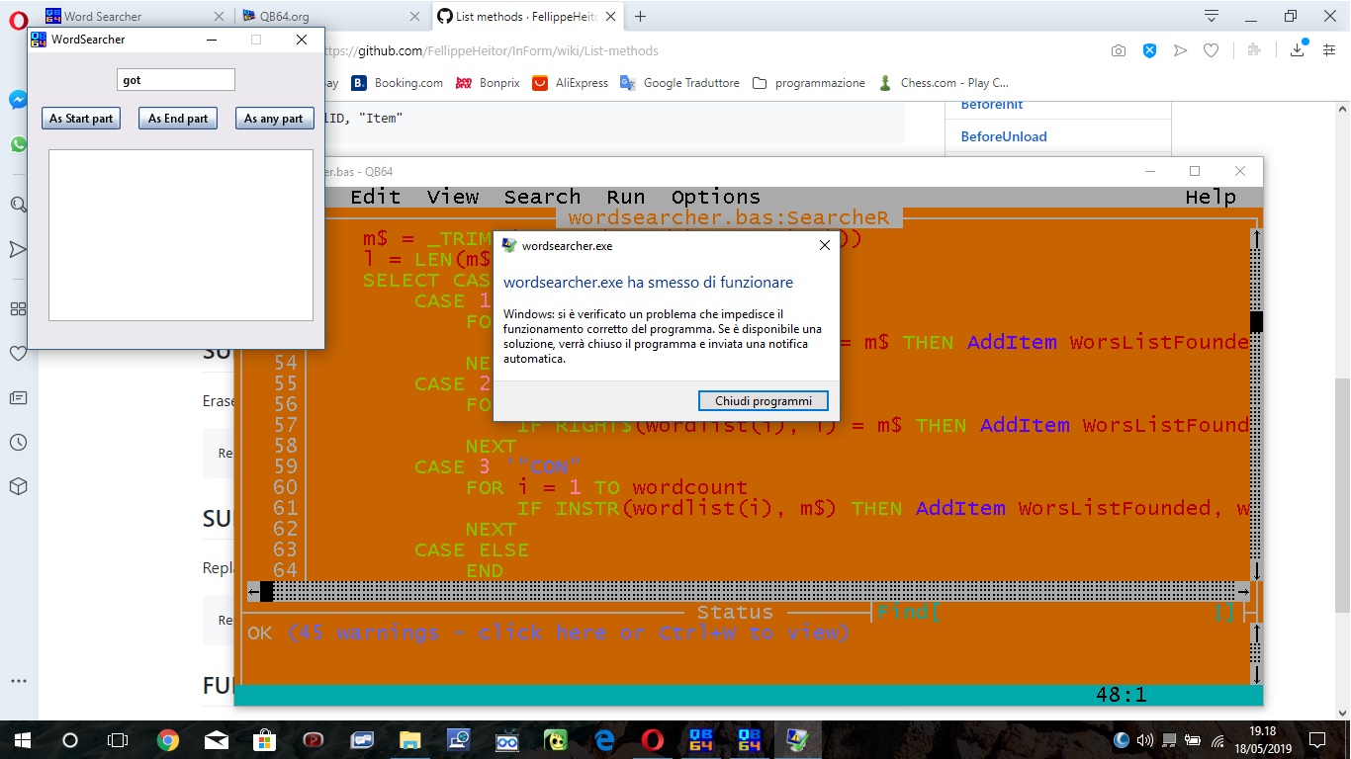Click the QB64 vertical scrollbar up arrow
Screen dimensions: 1351x759
1256,238
